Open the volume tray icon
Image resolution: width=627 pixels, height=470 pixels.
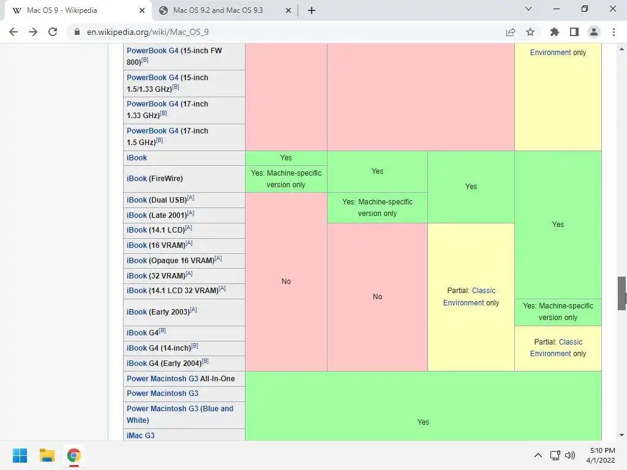[570, 455]
